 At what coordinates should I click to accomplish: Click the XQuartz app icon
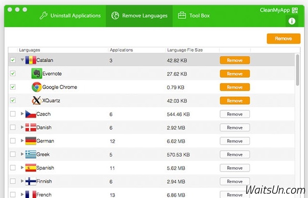coord(36,101)
